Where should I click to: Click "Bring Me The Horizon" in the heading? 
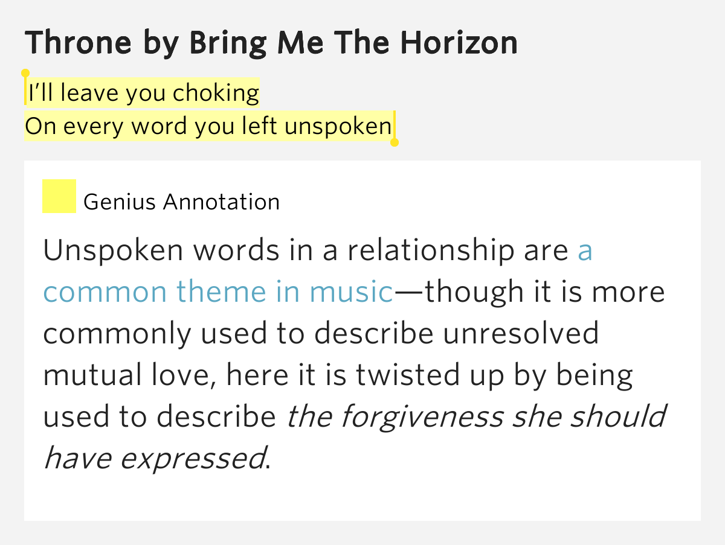click(353, 42)
